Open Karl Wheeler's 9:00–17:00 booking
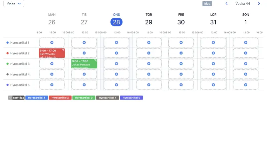This screenshot has height=151, width=267. (52, 53)
